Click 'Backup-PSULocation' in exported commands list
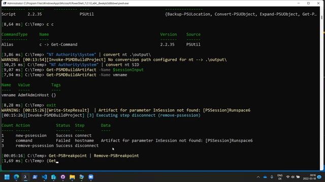This screenshot has height=182, width=325. (188, 14)
